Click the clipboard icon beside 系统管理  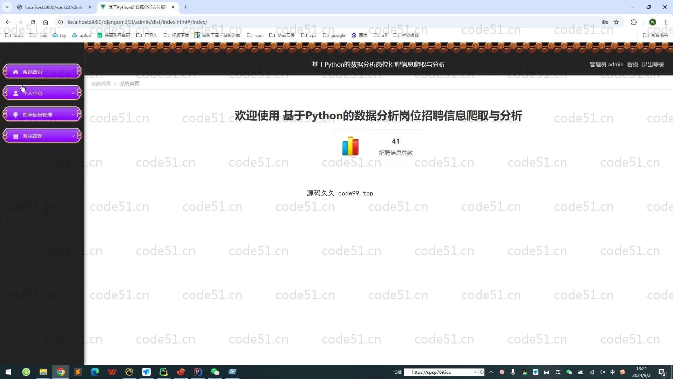click(x=16, y=136)
